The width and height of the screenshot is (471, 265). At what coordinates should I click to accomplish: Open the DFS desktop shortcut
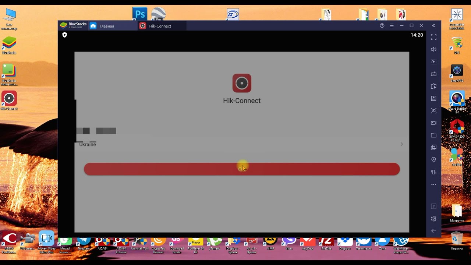pyautogui.click(x=457, y=45)
